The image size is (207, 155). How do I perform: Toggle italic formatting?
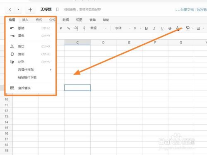[154, 29]
